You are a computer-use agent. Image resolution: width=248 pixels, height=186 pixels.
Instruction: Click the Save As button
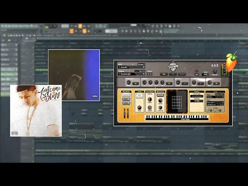142,71
